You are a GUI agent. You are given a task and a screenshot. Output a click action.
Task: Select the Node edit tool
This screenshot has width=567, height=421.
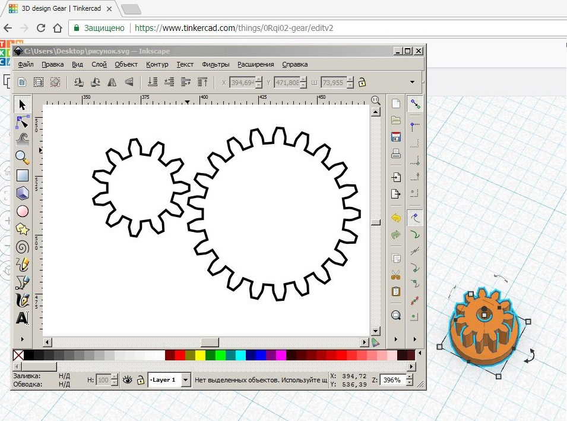(23, 122)
